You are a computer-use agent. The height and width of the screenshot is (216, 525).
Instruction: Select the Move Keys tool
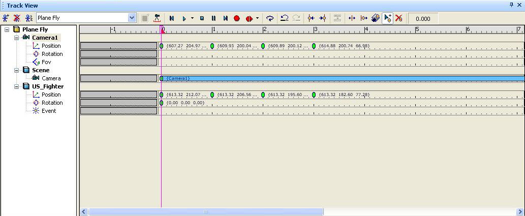(x=352, y=18)
